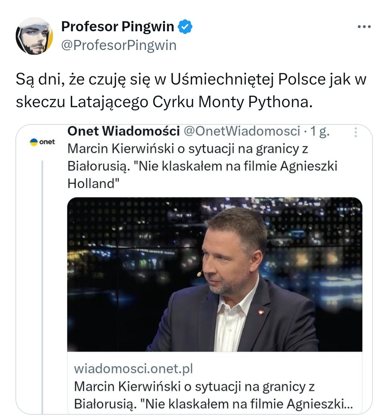Open the tweet's three-dot more menu

[364, 27]
